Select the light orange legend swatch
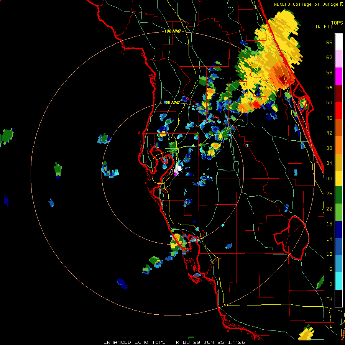 coord(338,145)
